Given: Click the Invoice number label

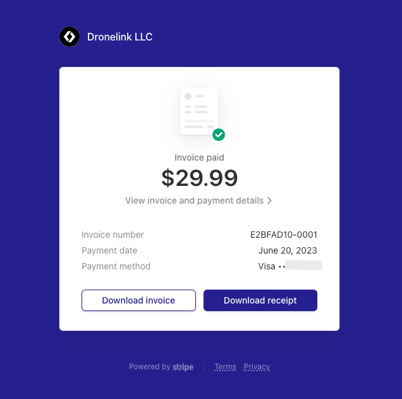Looking at the screenshot, I should (x=113, y=235).
